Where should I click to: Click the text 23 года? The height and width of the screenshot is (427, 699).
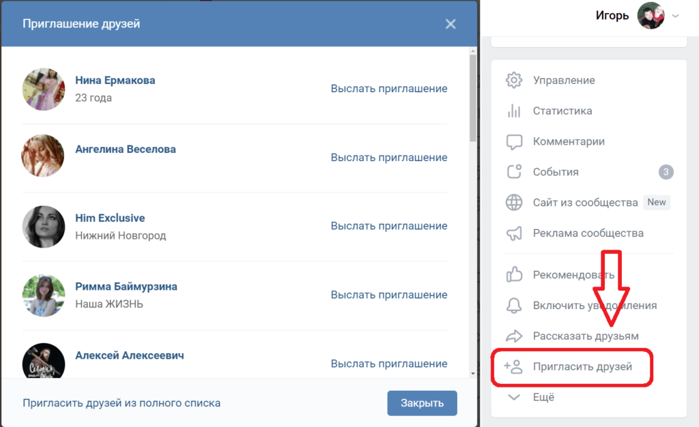click(x=93, y=98)
